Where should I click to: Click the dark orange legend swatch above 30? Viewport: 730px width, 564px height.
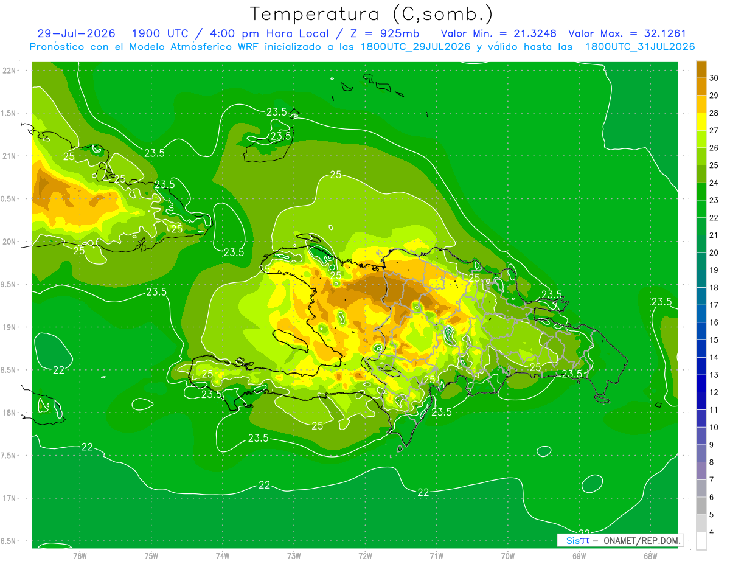coord(701,69)
